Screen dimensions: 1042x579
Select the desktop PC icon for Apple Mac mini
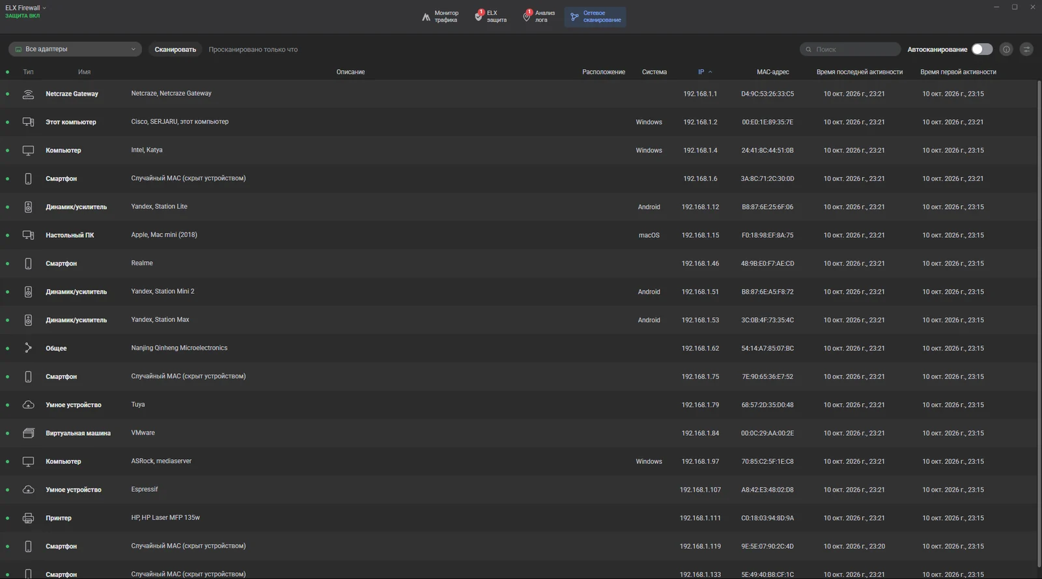[x=28, y=235]
